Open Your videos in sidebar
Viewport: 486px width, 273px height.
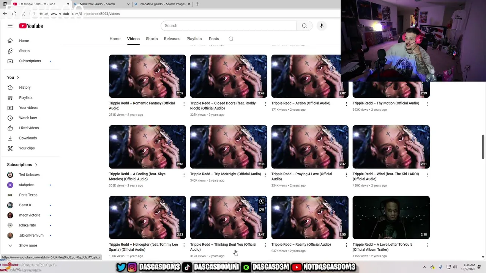pos(30,108)
